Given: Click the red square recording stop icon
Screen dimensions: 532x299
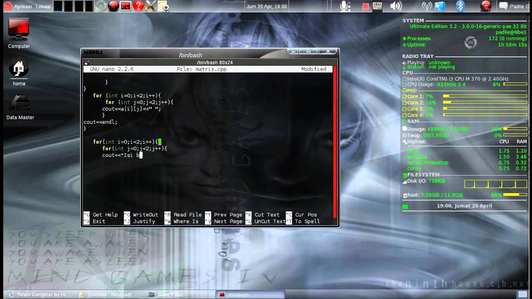Looking at the screenshot, I should click(x=365, y=6).
